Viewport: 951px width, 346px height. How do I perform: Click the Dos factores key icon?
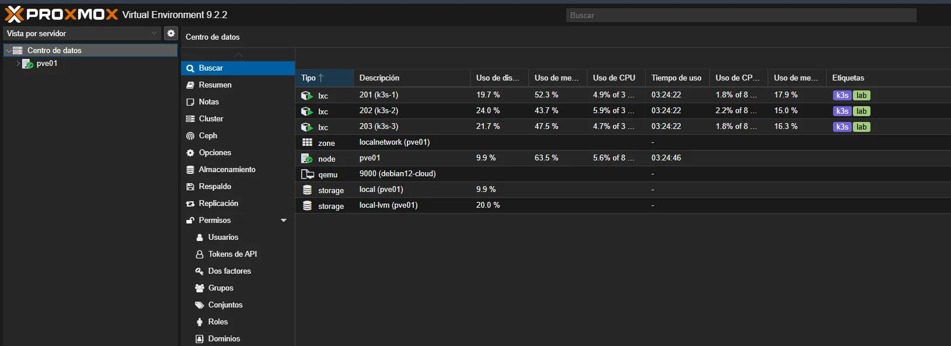(x=200, y=271)
